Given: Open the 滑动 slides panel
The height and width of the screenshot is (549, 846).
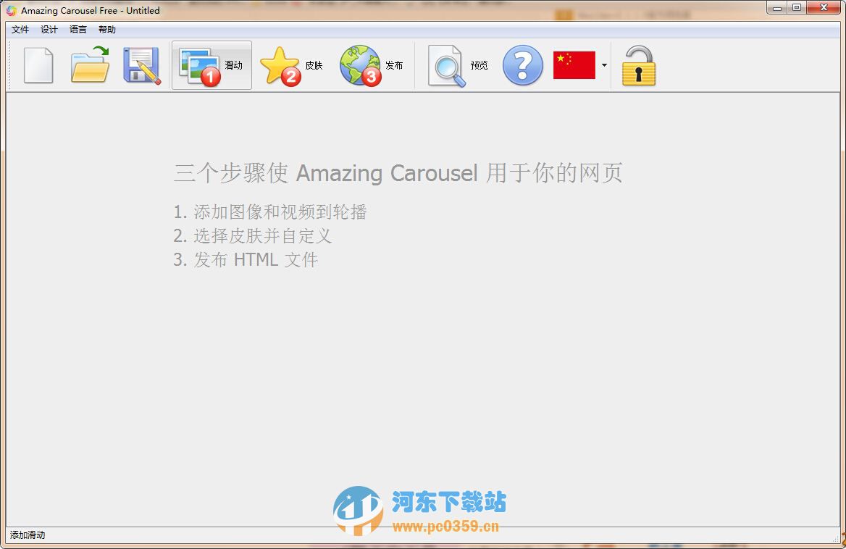Looking at the screenshot, I should click(x=211, y=65).
